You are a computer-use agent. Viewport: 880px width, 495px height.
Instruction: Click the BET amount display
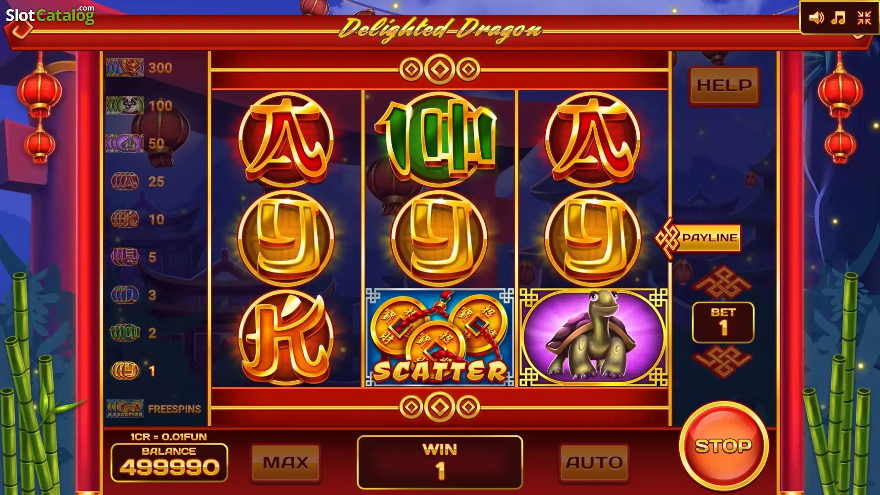[x=723, y=322]
